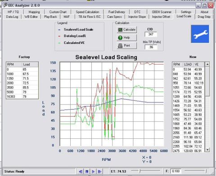This screenshot has height=176, width=216.
Task: Open TB Air Flow & ISC tab
Action: click(x=90, y=17)
